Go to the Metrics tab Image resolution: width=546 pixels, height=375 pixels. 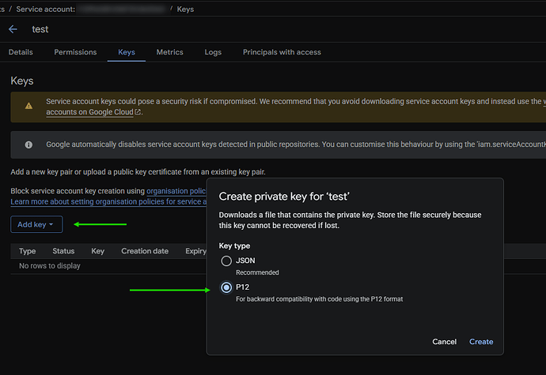pyautogui.click(x=169, y=52)
